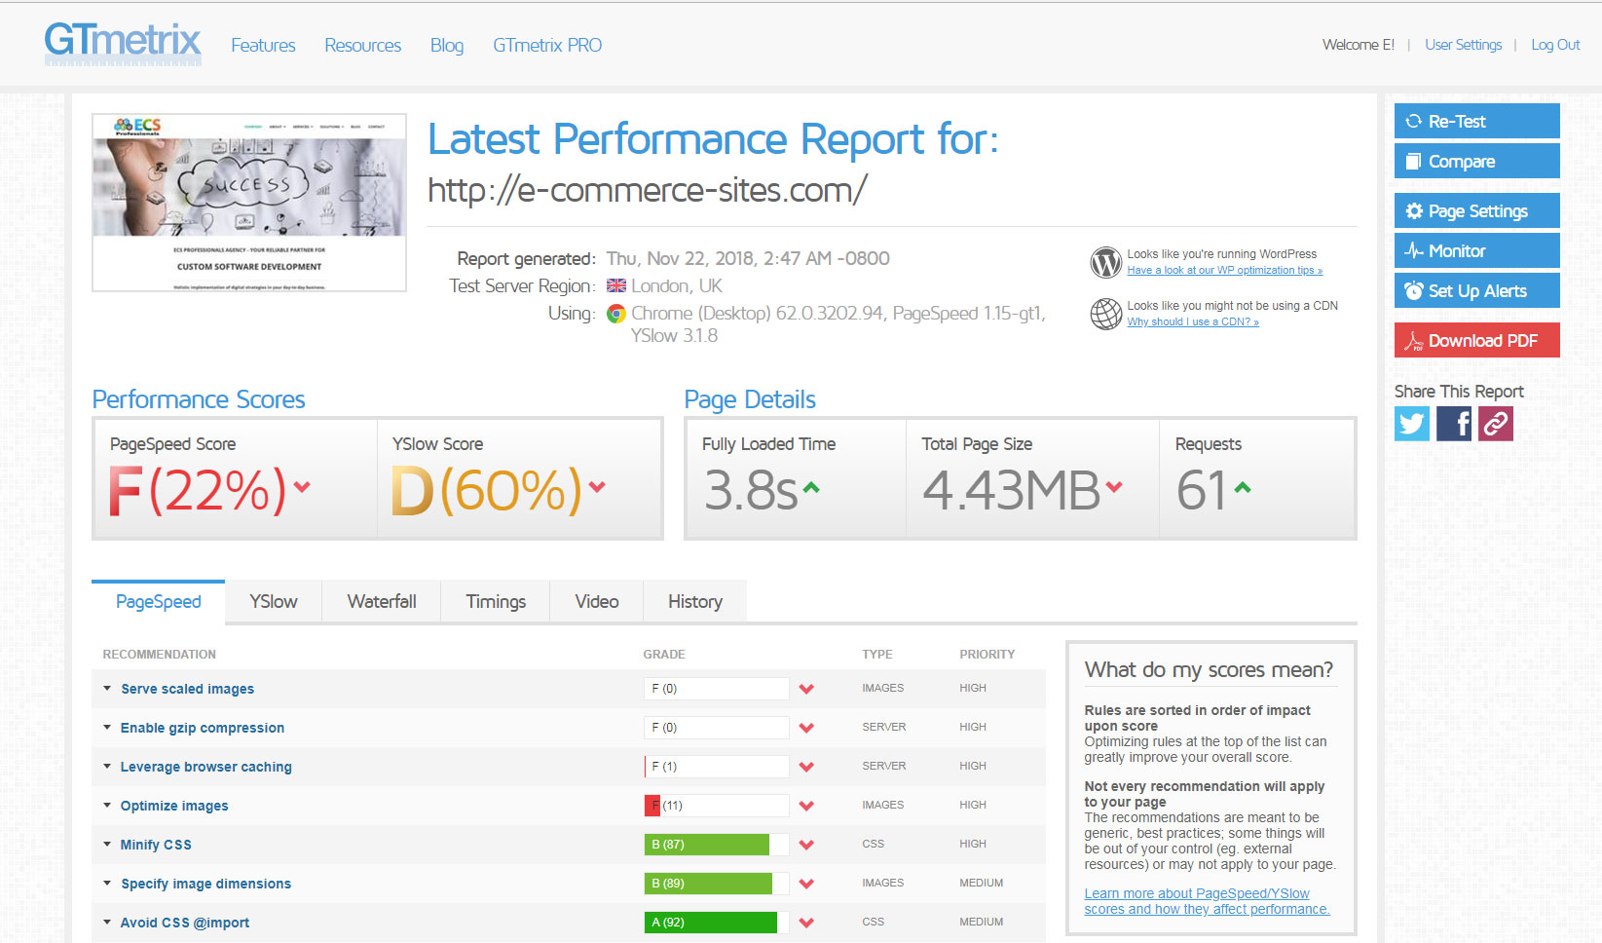Click Minify CSS B (87) grade bar

[x=716, y=845]
